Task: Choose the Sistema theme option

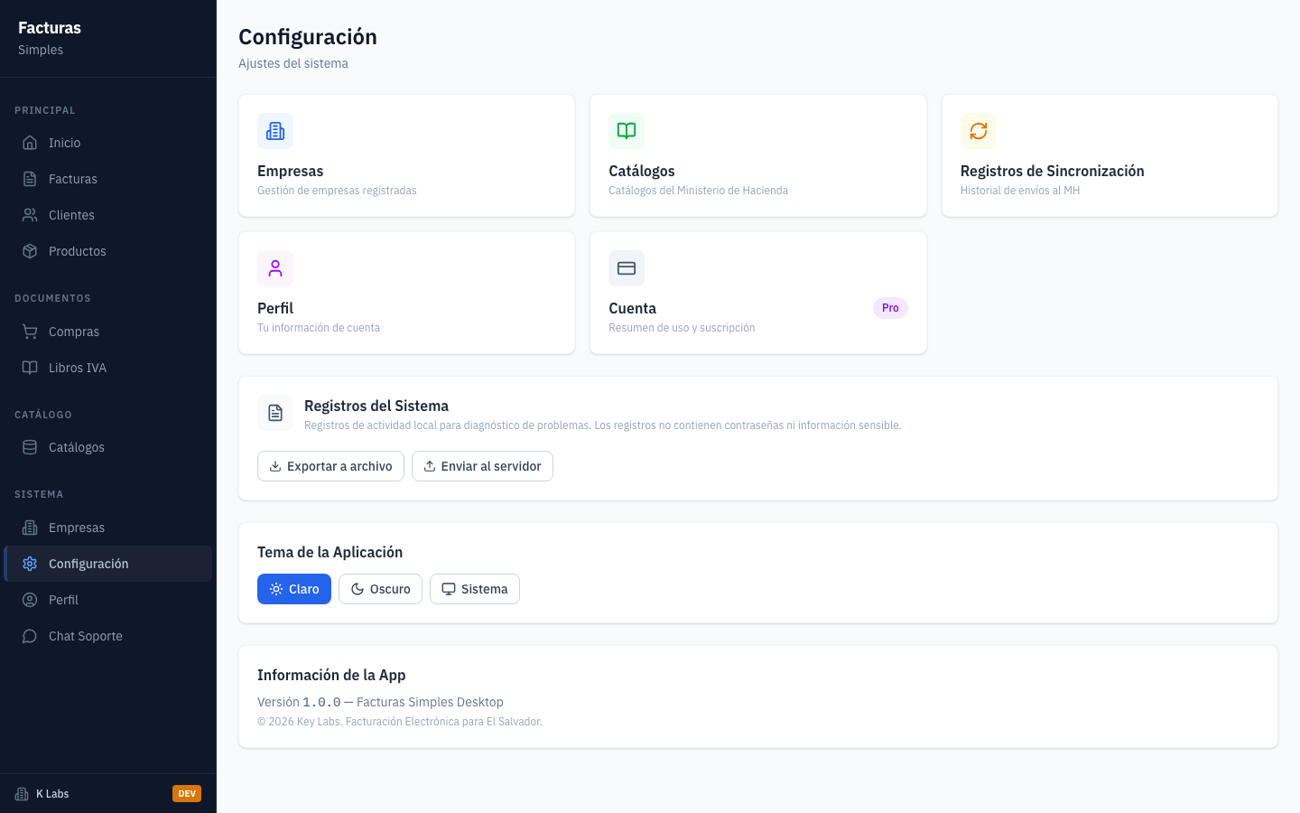Action: click(x=475, y=589)
